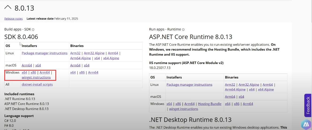The image size is (312, 130).
Task: Select the 'C# 12.0' language support text
Action: 10,121
